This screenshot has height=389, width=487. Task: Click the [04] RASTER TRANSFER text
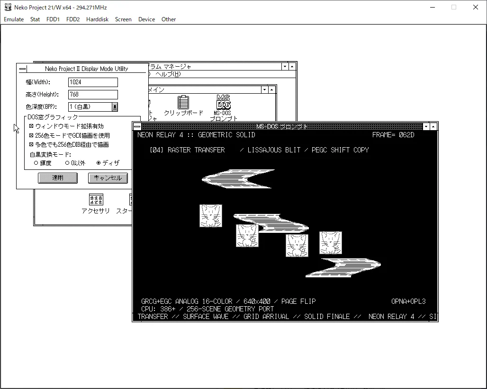187,150
